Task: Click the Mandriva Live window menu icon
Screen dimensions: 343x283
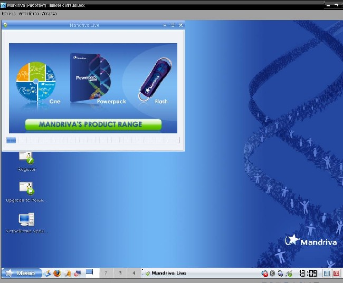Action: click(x=5, y=25)
